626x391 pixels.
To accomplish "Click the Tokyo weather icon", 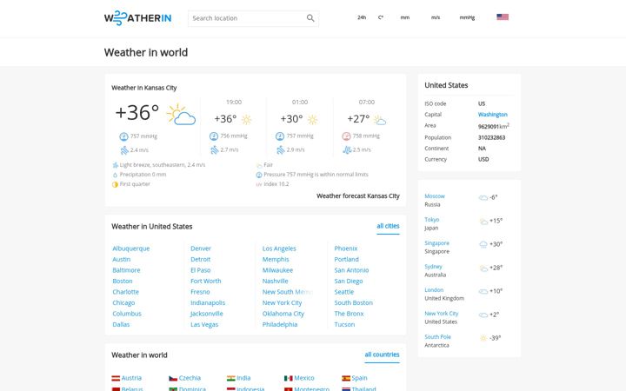I will [x=483, y=222].
